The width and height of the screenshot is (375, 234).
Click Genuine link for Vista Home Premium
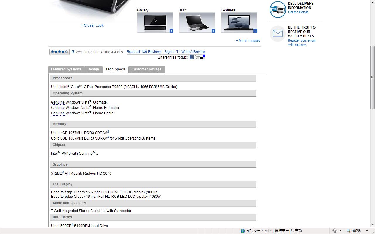58,108
